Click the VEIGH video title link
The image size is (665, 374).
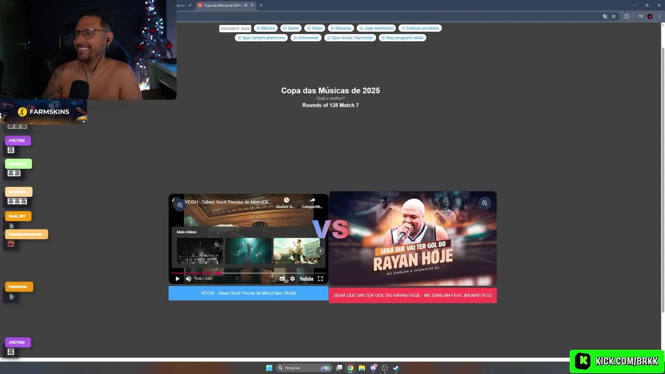pos(228,202)
